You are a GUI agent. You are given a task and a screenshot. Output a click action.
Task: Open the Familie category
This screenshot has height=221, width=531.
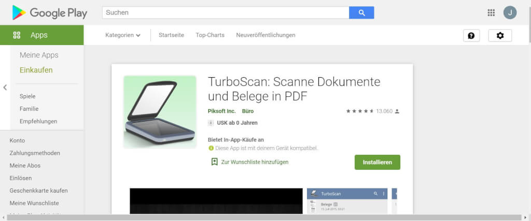pos(29,109)
